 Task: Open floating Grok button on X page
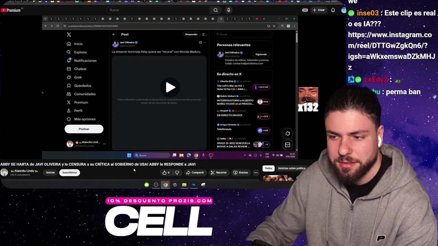click(287, 134)
